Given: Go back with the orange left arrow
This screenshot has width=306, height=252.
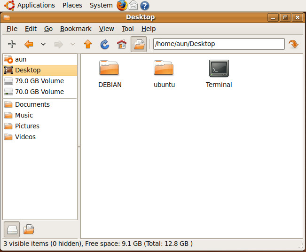Looking at the screenshot, I should click(x=29, y=44).
